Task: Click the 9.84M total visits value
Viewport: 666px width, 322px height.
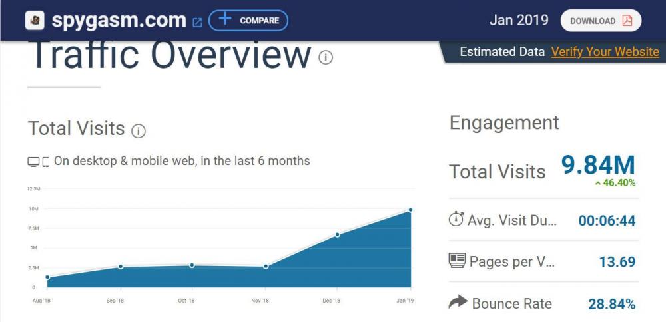Action: pyautogui.click(x=597, y=165)
